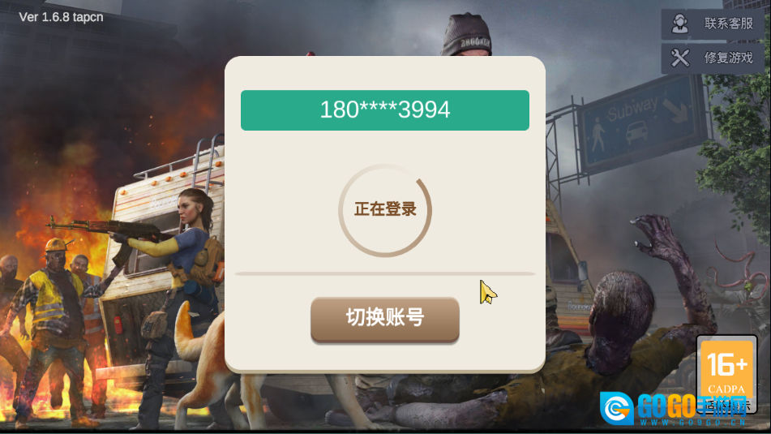Tap the 切换账号 button
The image size is (771, 434).
(x=385, y=318)
